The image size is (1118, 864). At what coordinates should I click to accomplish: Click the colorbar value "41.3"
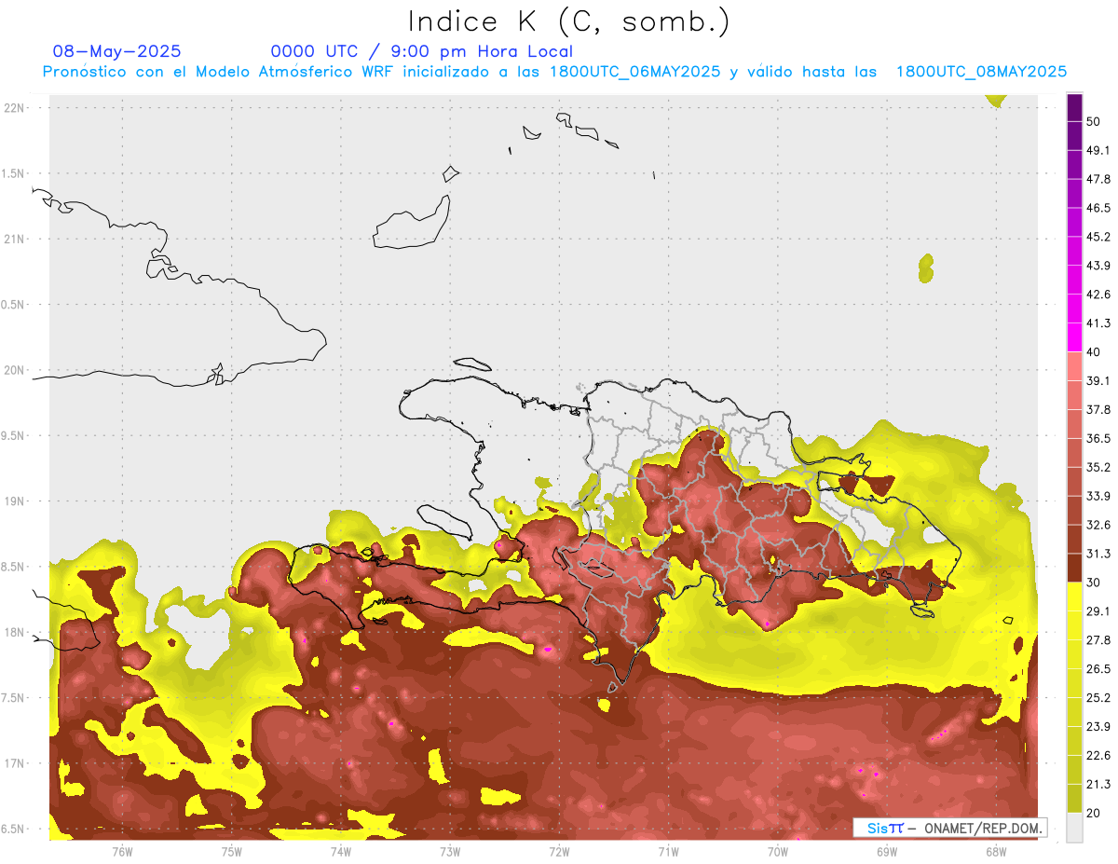point(1098,323)
